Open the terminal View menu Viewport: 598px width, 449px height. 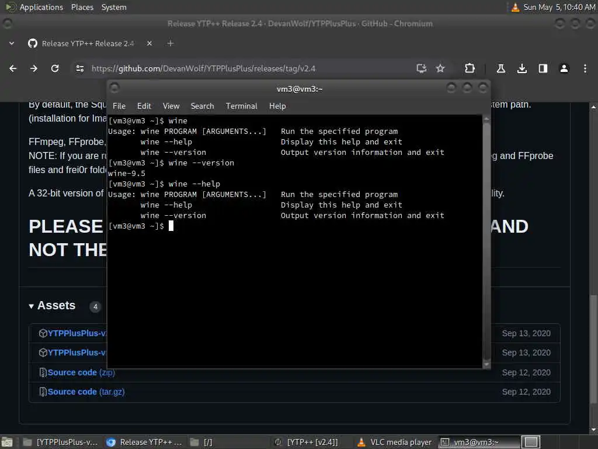171,106
